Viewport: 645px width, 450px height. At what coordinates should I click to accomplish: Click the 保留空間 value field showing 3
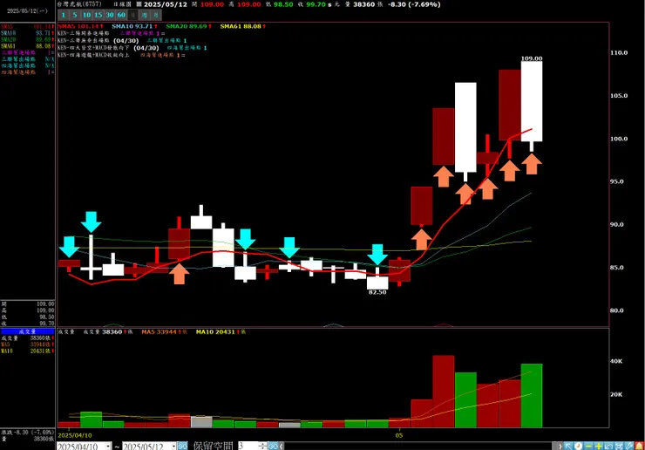pos(248,446)
